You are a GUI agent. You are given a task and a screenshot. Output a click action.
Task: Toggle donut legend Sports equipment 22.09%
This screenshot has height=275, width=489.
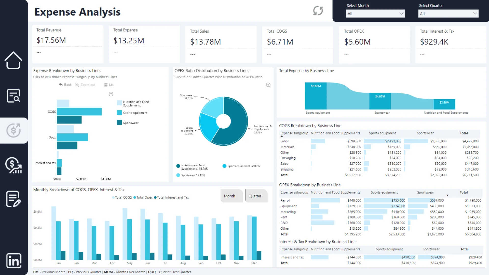241,166
